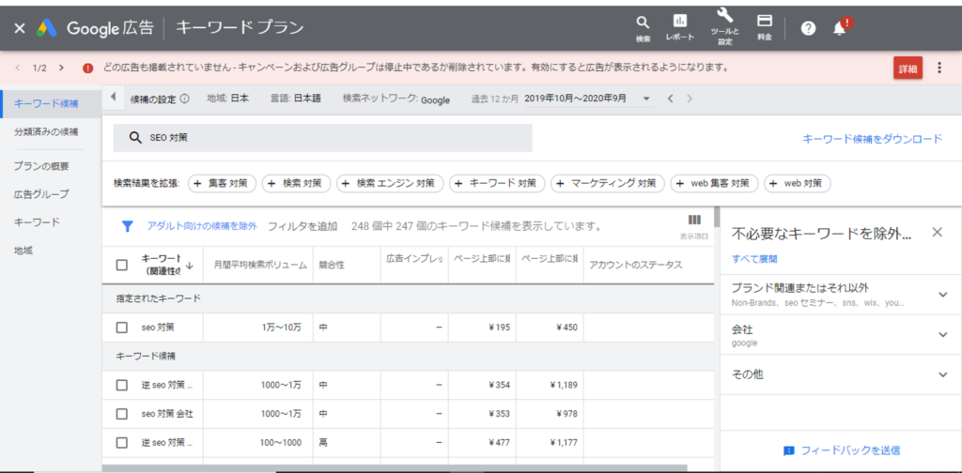The width and height of the screenshot is (962, 473).
Task: Check the seo 対策 row checkbox
Action: pos(121,328)
